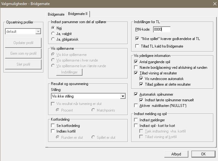
Task: Select the Bridgemate II tab
Action: 78,14
